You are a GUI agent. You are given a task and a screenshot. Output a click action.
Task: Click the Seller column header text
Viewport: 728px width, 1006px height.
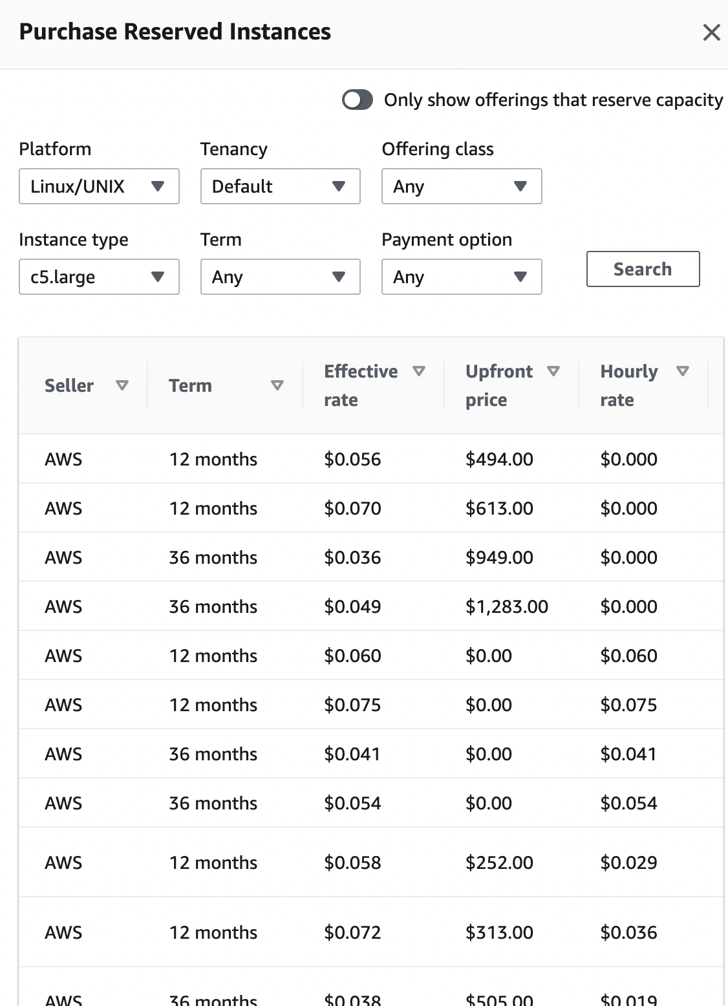click(69, 385)
